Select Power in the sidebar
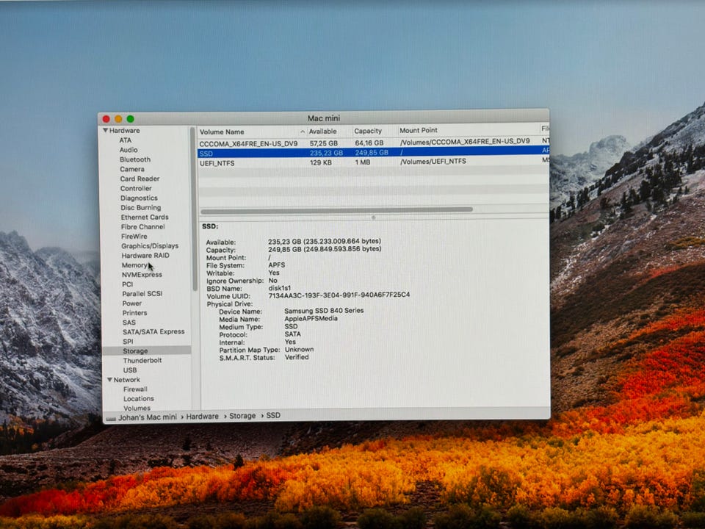Screen dimensions: 705x529 tap(132, 303)
